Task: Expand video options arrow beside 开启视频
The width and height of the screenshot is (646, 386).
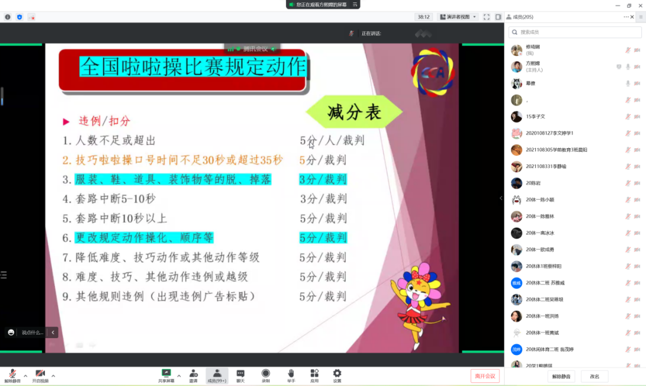Action: 53,376
